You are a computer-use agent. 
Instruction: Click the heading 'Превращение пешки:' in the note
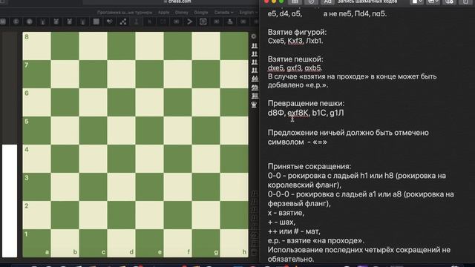pos(306,103)
